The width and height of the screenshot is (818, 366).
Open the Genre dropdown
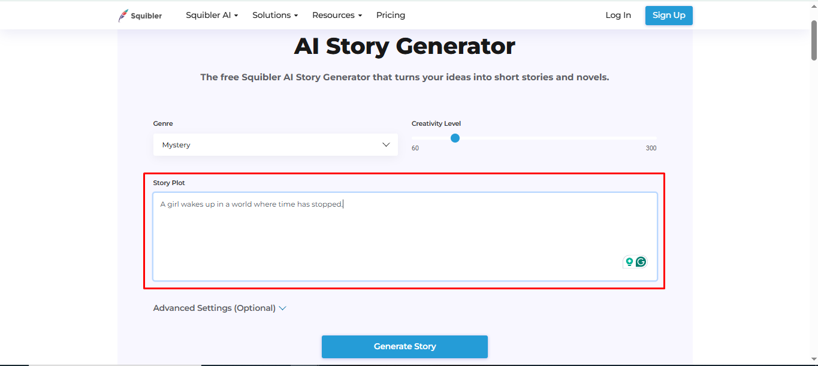click(275, 144)
